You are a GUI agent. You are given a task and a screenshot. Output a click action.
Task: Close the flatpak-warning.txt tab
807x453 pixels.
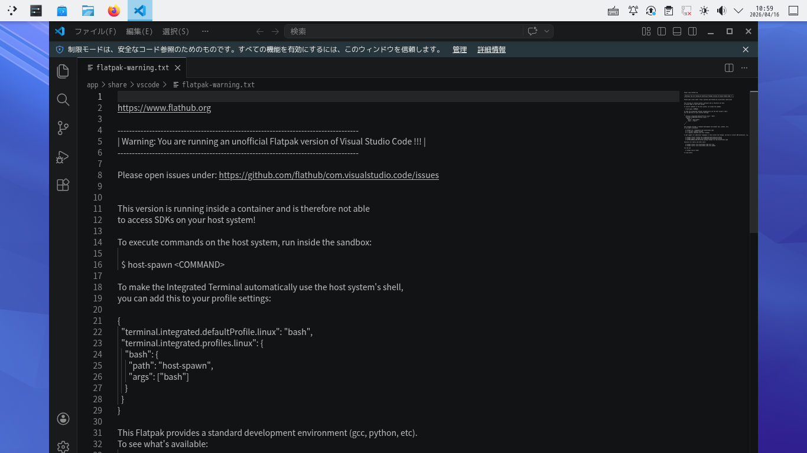(177, 68)
